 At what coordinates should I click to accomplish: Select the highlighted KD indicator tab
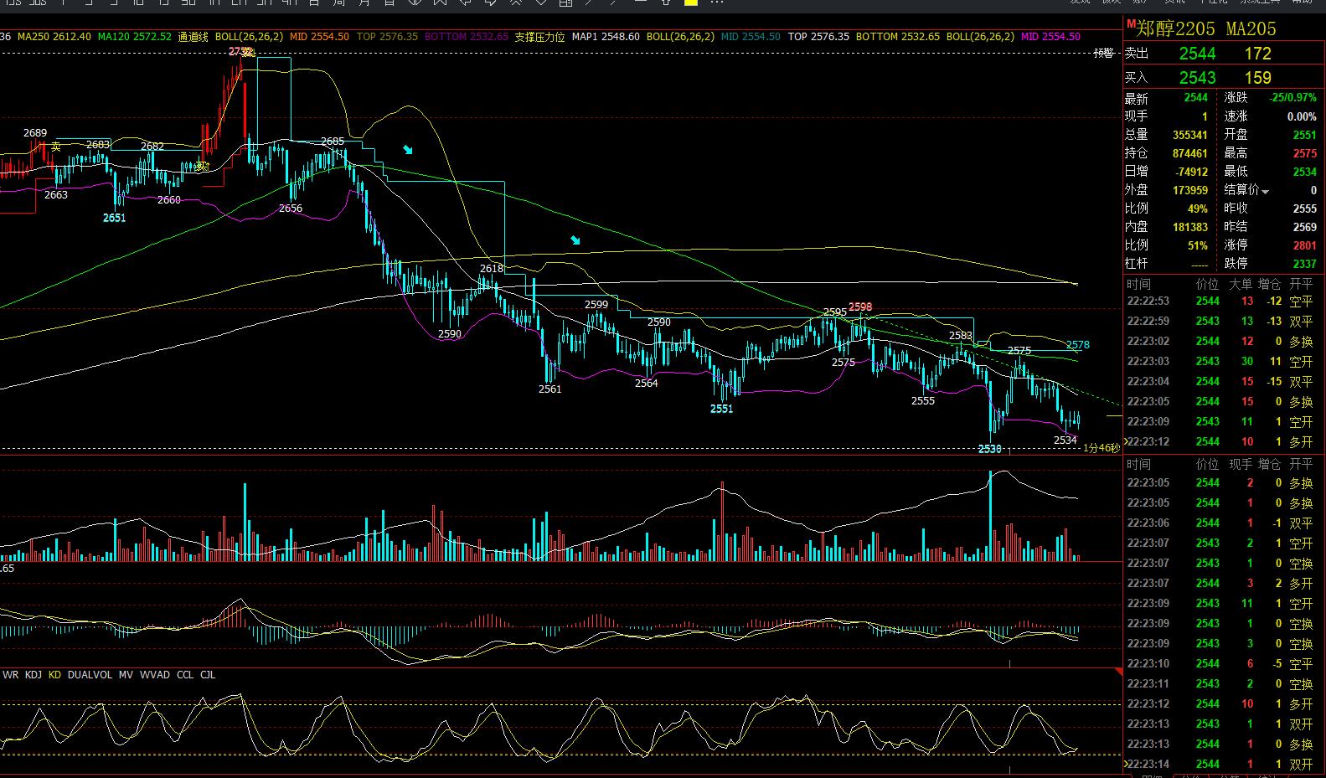55,675
